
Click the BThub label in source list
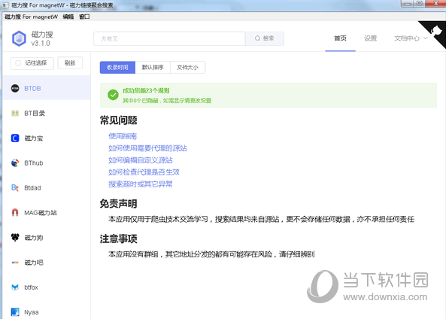tap(34, 163)
